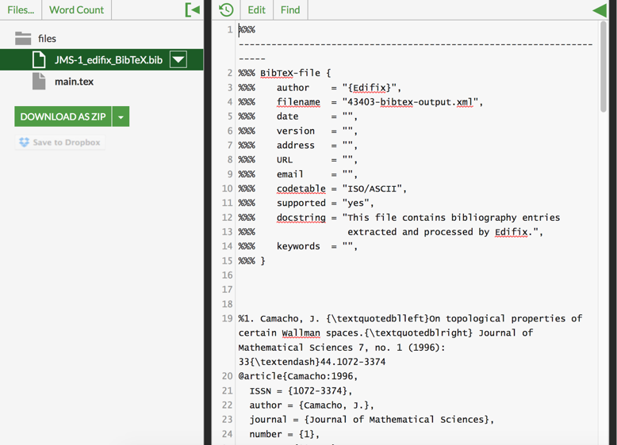
Task: Click the Dropbox logo icon
Action: point(24,143)
